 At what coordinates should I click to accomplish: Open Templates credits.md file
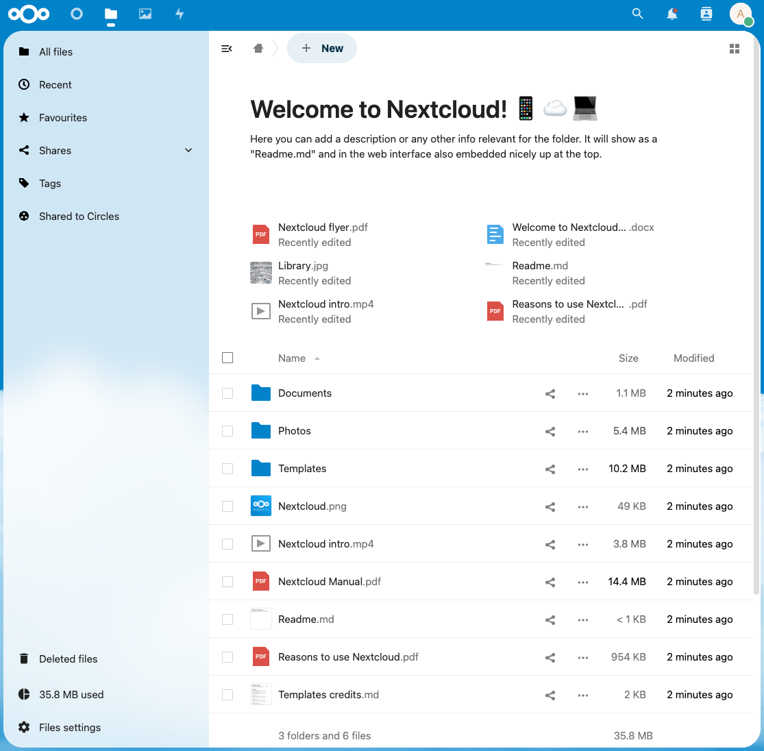click(x=329, y=694)
